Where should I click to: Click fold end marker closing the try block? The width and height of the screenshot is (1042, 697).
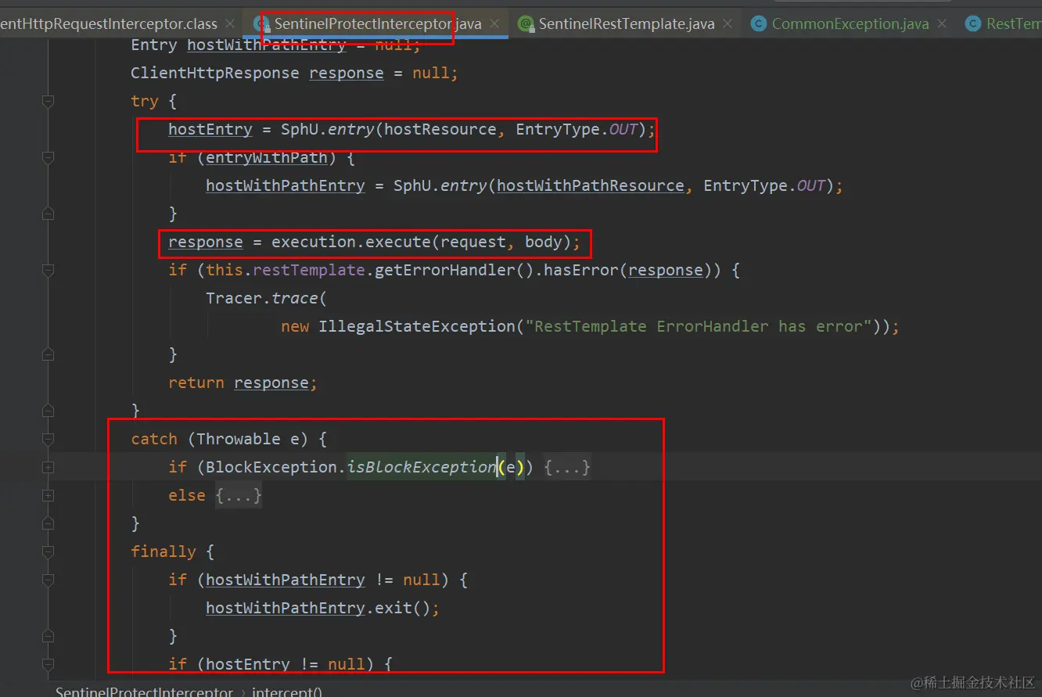click(x=48, y=411)
